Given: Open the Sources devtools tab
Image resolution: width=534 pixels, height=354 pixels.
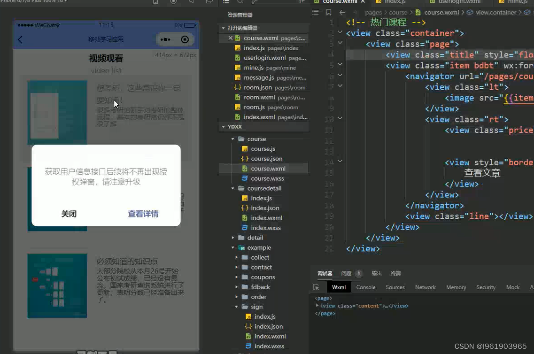Looking at the screenshot, I should [395, 287].
